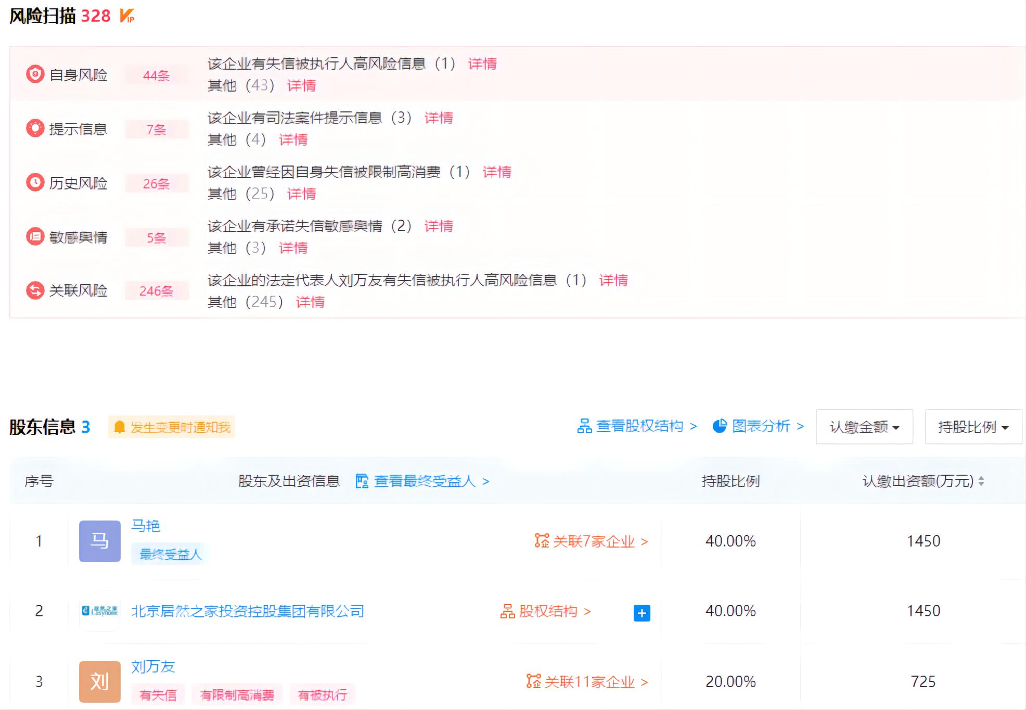This screenshot has width=1026, height=710.
Task: Click the 提示信息 lightbulb icon
Action: pyautogui.click(x=35, y=128)
